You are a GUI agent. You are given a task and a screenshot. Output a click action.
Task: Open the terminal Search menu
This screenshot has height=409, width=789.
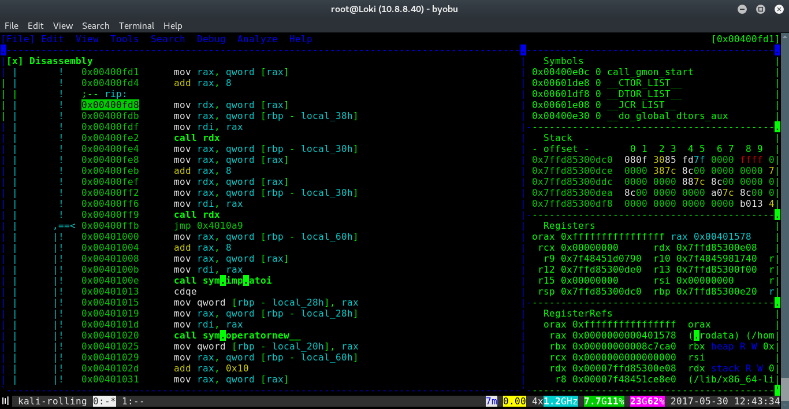(96, 26)
